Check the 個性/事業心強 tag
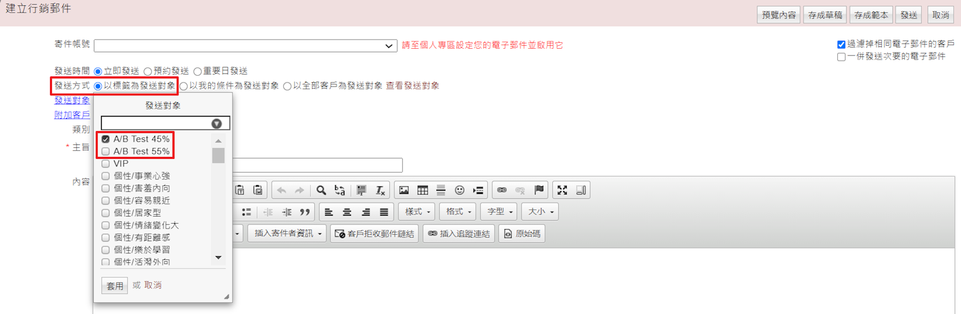The image size is (961, 314). (106, 176)
